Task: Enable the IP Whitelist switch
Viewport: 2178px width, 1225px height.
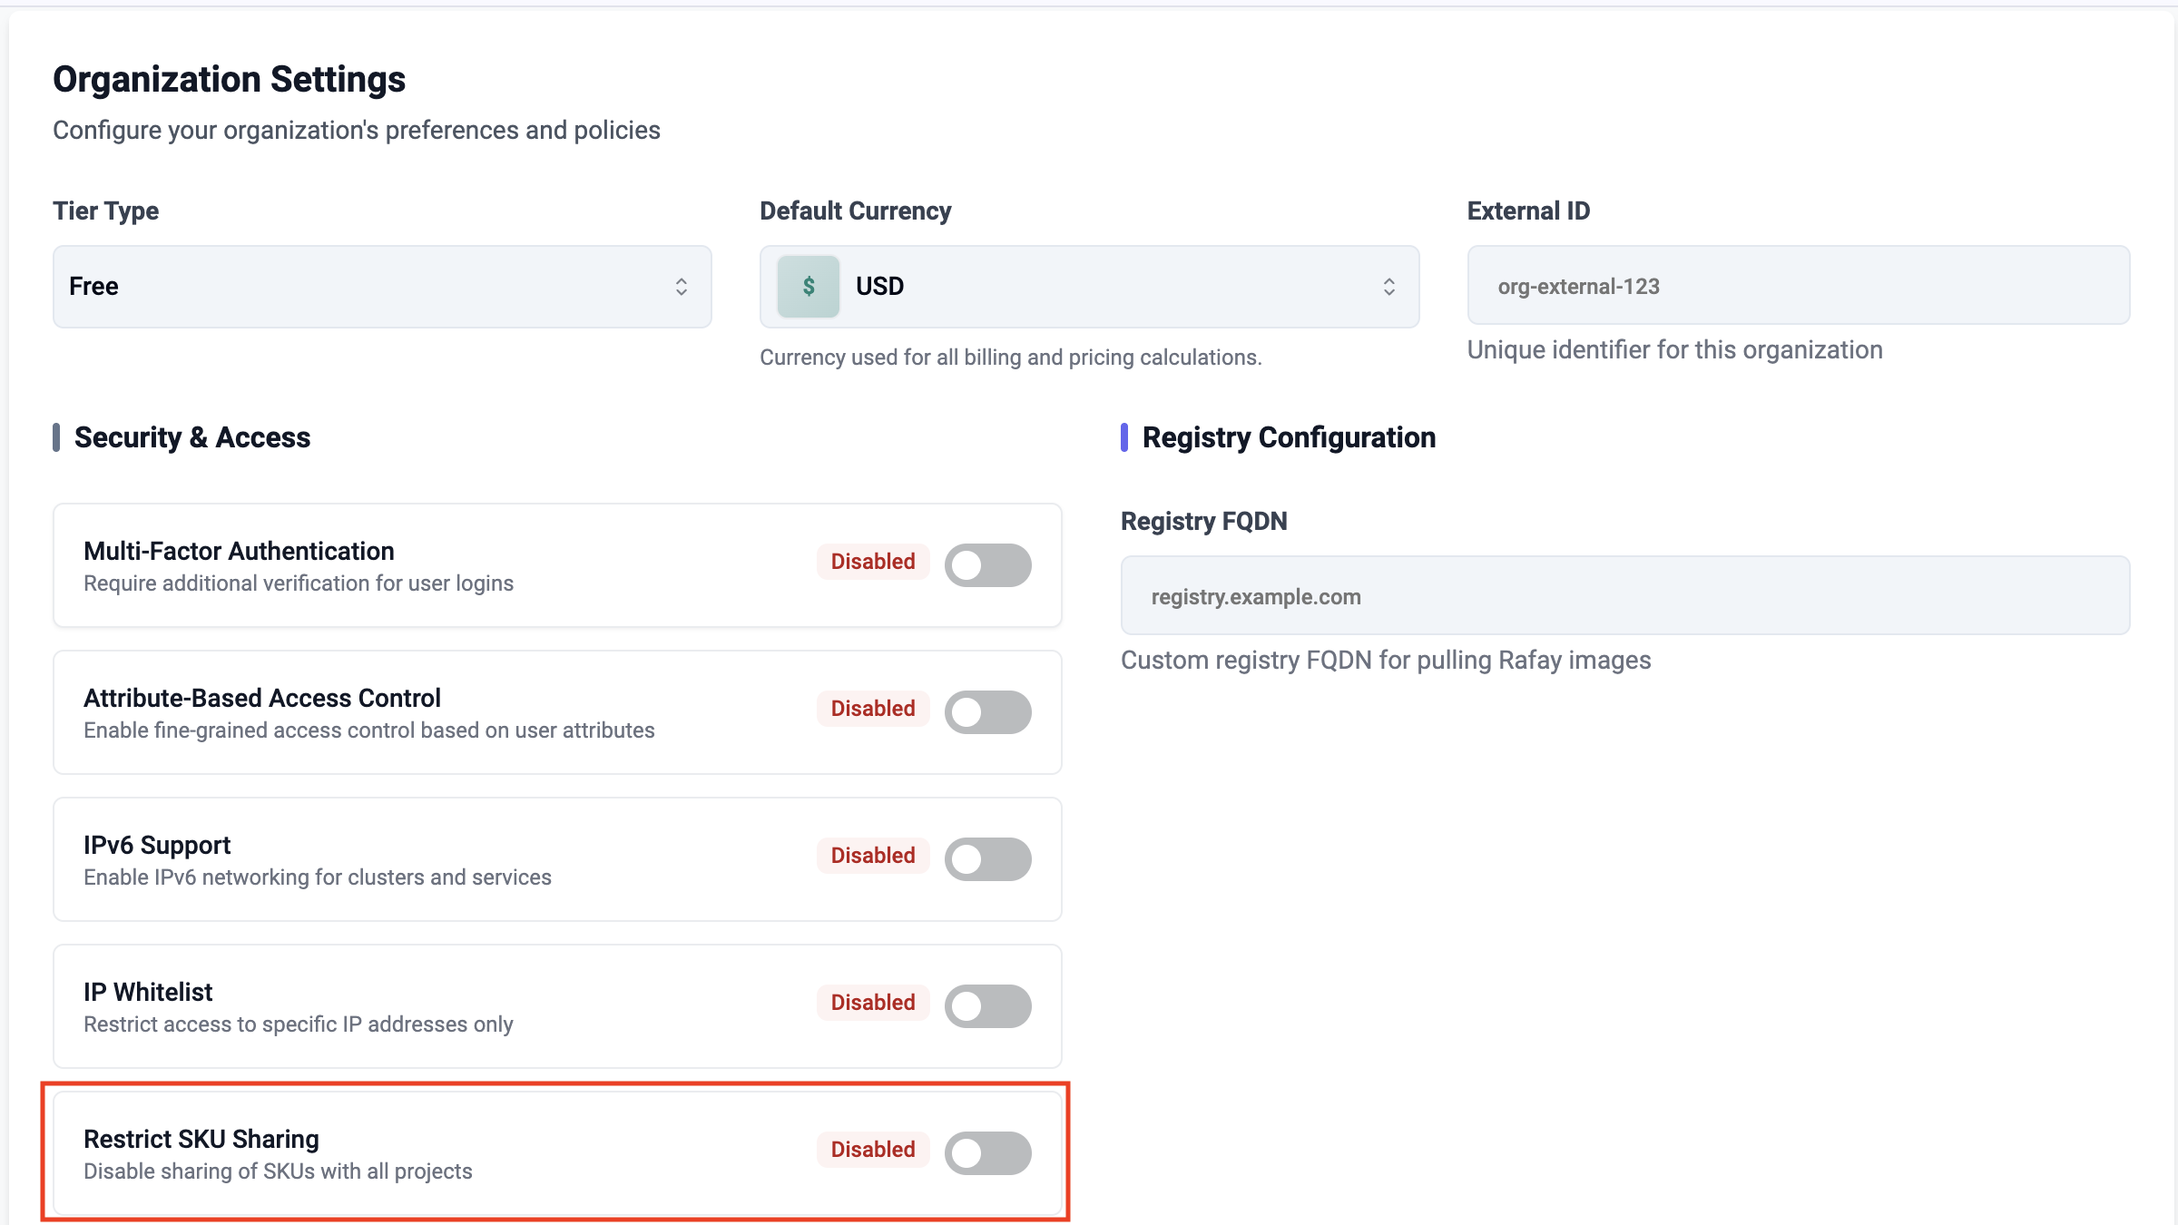Action: coord(987,1006)
